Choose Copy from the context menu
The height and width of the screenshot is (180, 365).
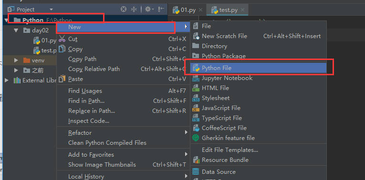[123, 49]
